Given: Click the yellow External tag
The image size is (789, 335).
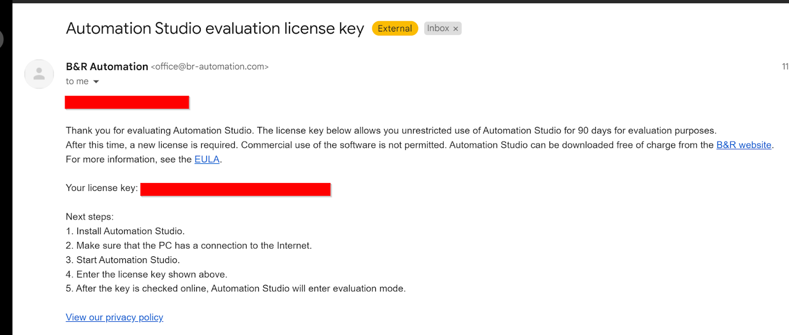Looking at the screenshot, I should (x=395, y=29).
